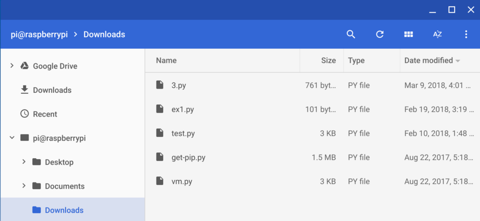Click the Recent clock icon

click(x=25, y=114)
